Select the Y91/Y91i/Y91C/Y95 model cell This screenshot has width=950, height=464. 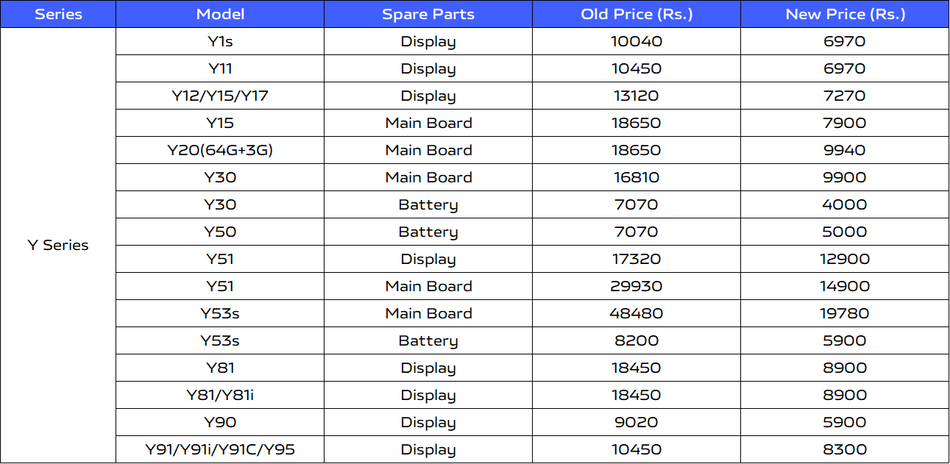[x=220, y=449]
